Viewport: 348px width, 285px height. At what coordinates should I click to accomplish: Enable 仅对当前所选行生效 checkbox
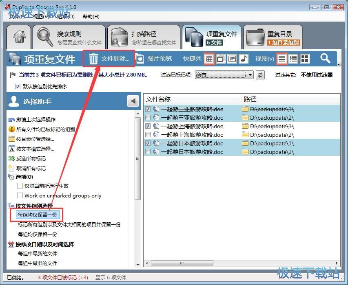pyautogui.click(x=20, y=186)
